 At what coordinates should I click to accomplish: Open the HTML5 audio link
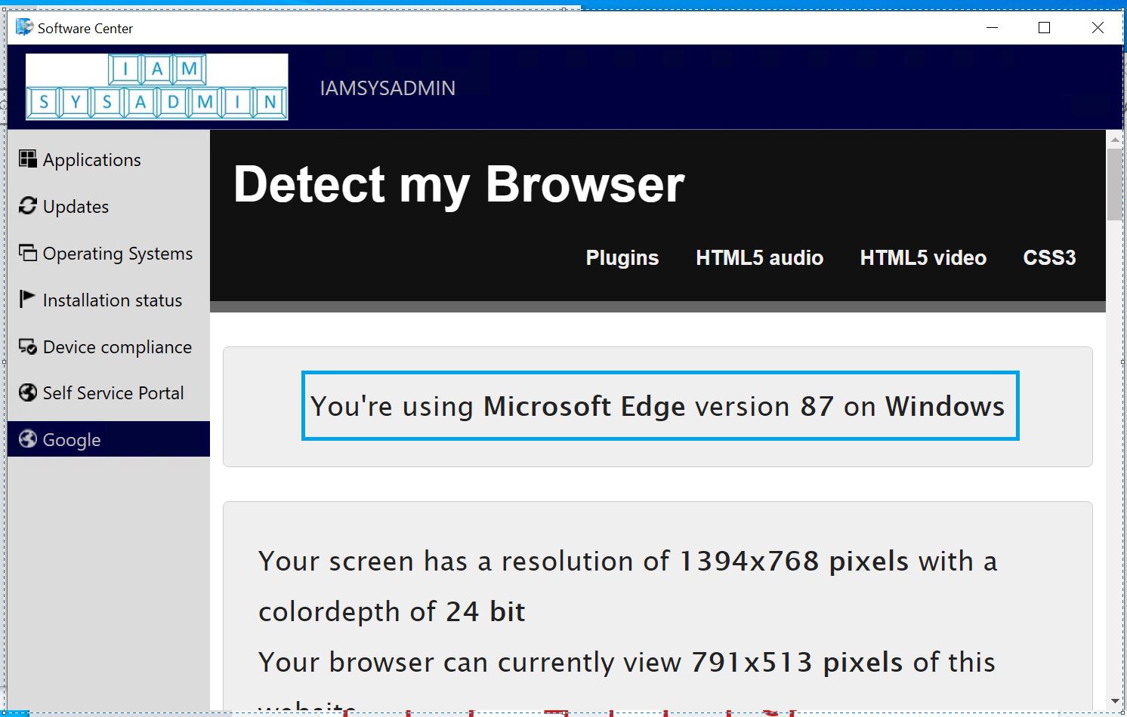click(x=759, y=258)
